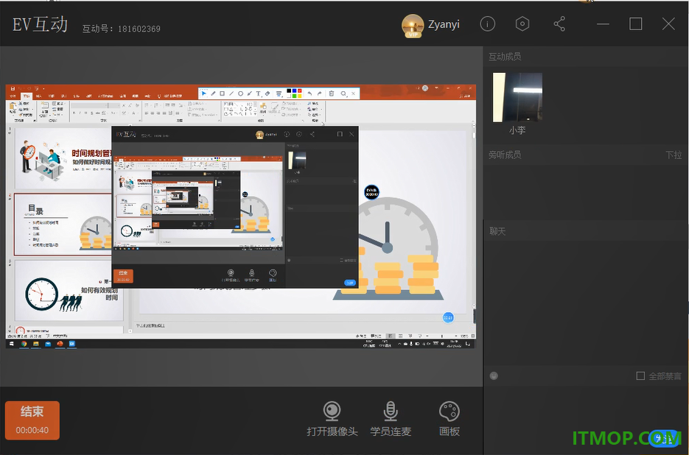Click the share icon in title bar
This screenshot has height=455, width=689.
click(559, 24)
